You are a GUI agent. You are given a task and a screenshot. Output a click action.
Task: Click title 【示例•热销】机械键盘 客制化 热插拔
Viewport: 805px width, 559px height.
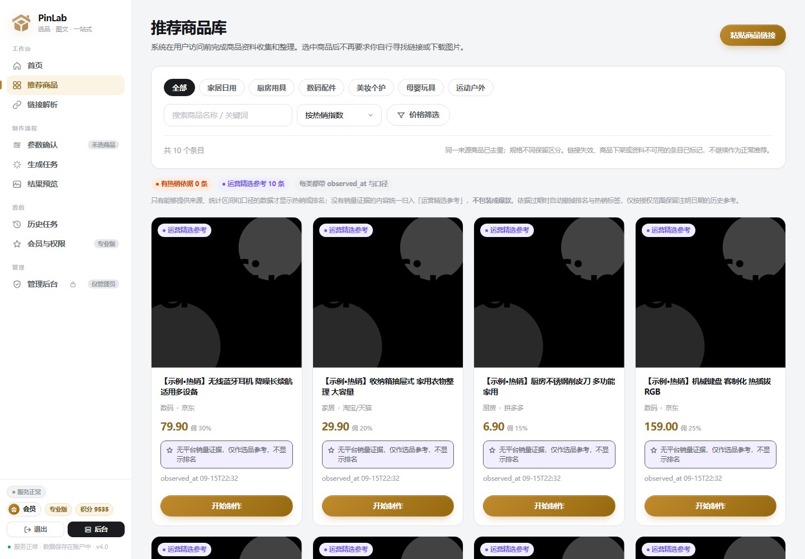click(x=708, y=386)
